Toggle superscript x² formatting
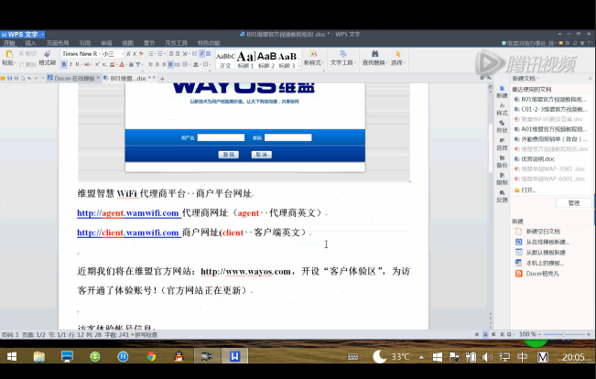The height and width of the screenshot is (379, 596). click(97, 64)
